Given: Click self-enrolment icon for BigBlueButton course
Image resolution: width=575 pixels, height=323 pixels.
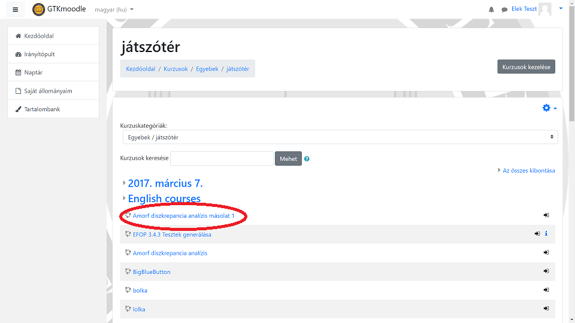Looking at the screenshot, I should (x=546, y=272).
